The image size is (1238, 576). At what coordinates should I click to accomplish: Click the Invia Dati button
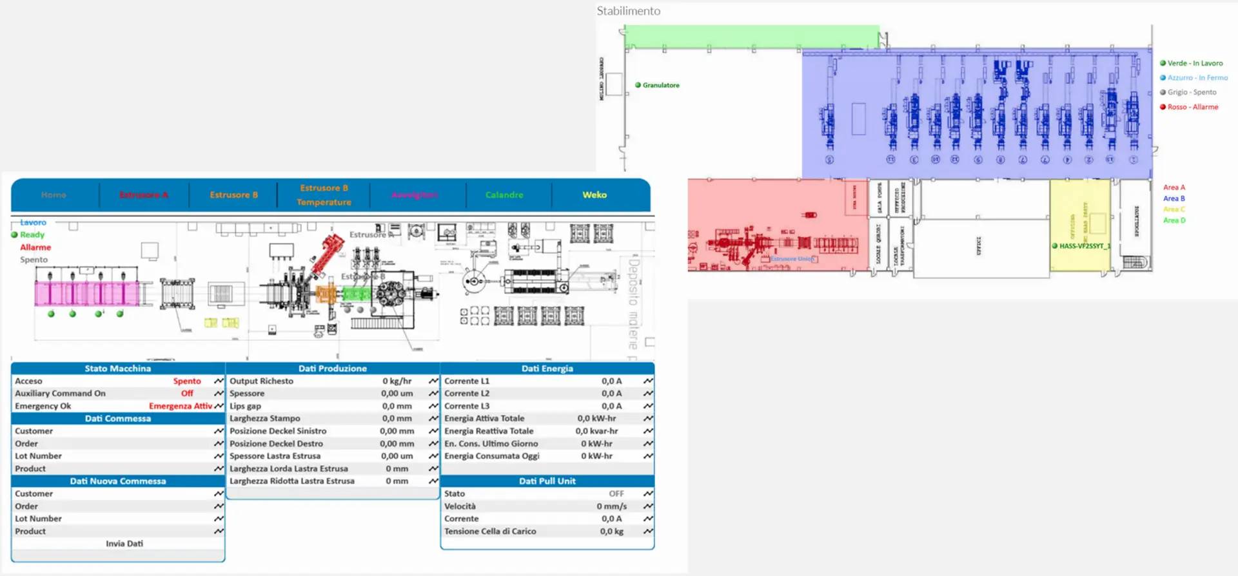[124, 544]
